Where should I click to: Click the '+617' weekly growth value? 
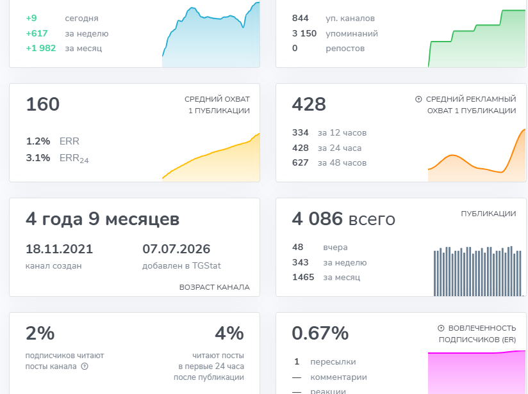click(x=37, y=33)
